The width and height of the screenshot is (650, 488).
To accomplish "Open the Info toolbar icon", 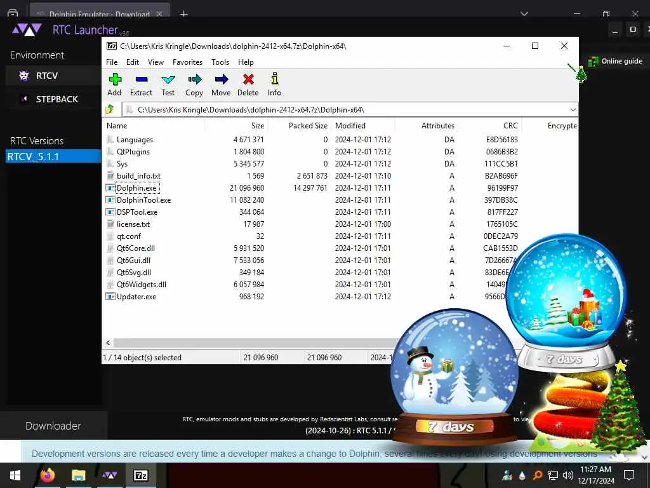I will [274, 79].
